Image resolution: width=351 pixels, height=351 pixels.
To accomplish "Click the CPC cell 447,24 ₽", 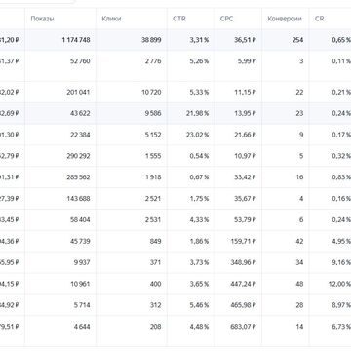I will [x=244, y=284].
